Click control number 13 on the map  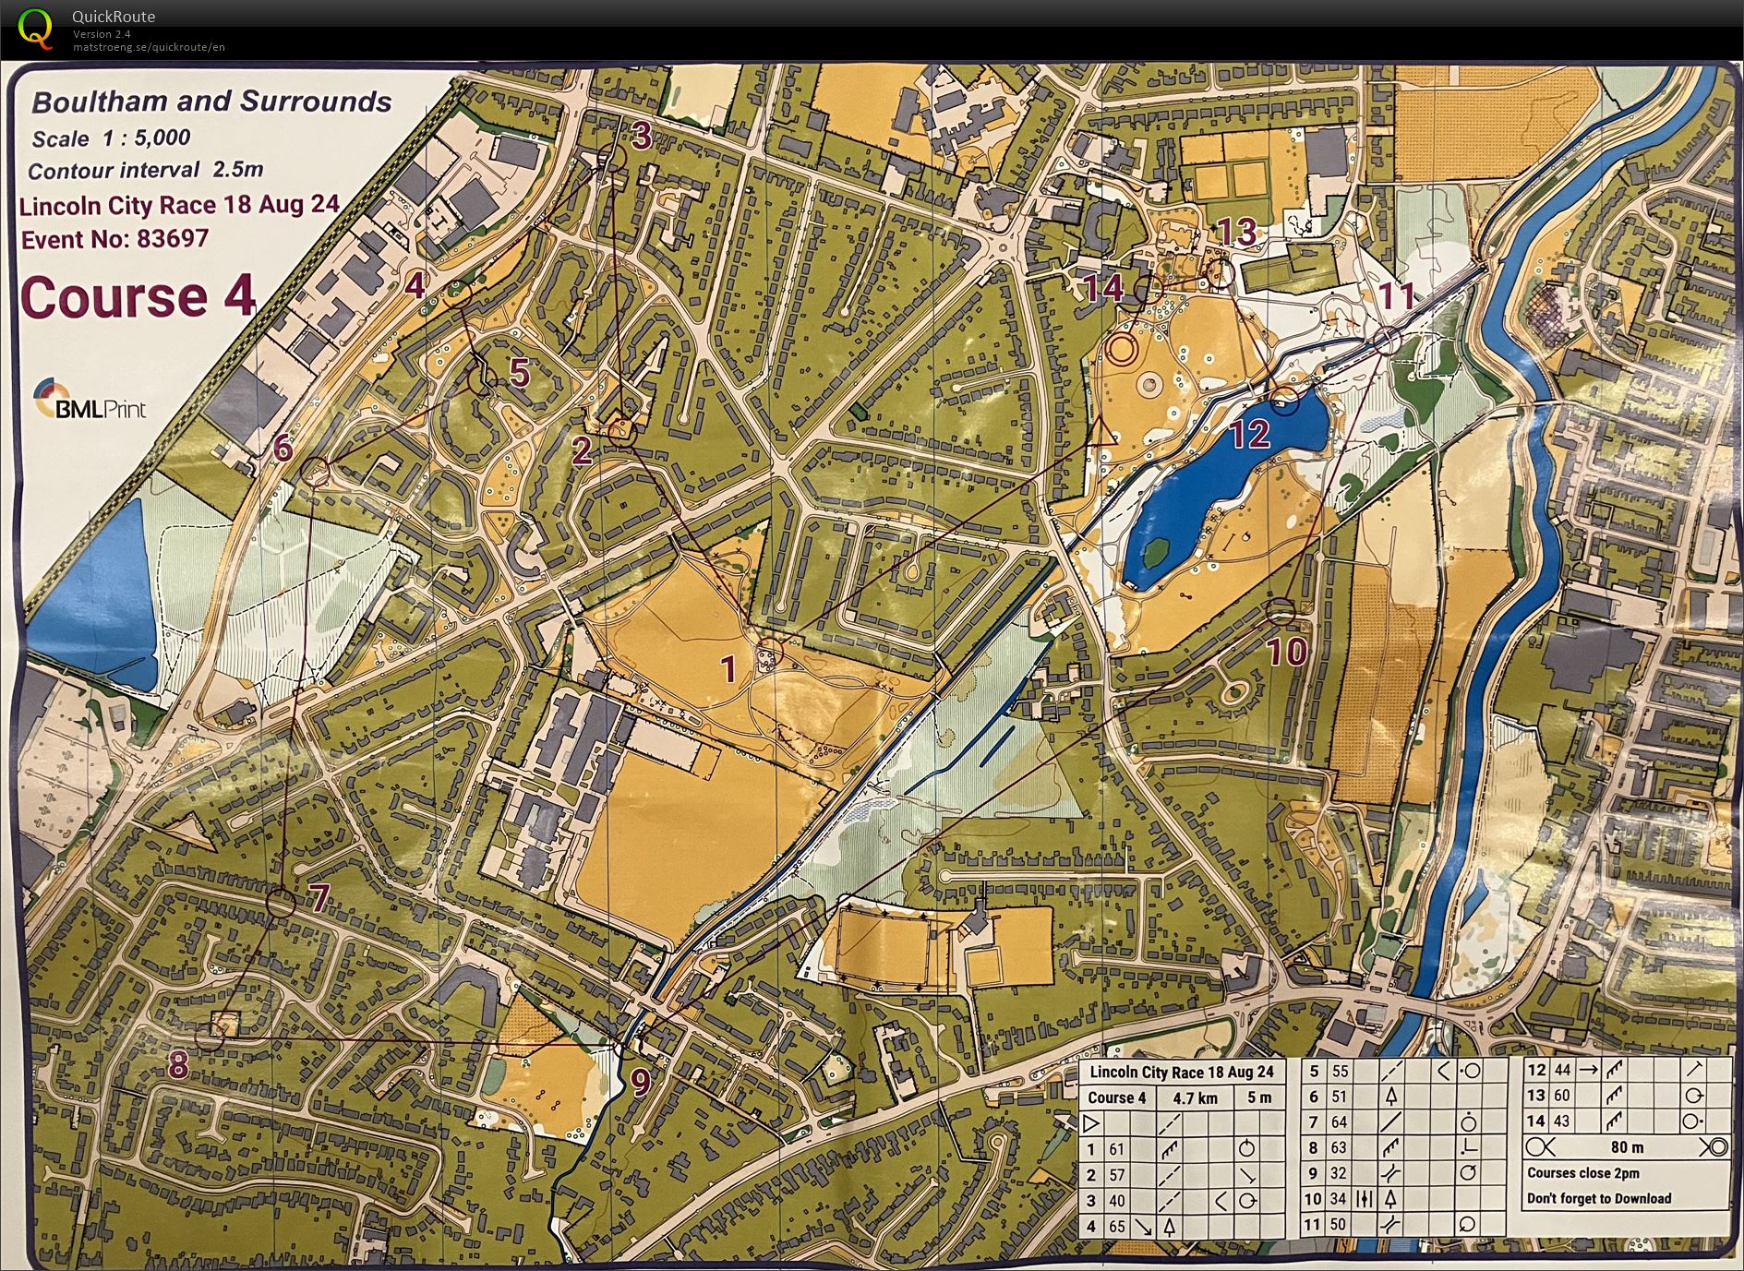click(1236, 232)
